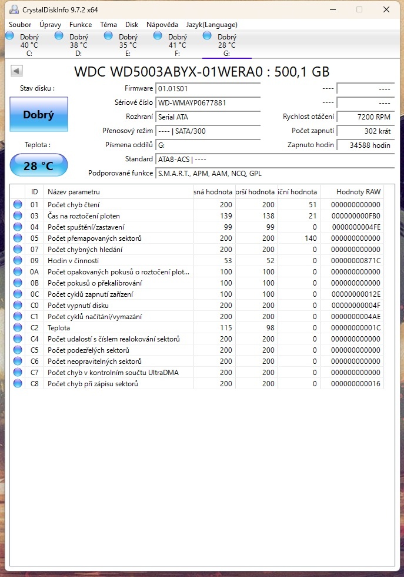The height and width of the screenshot is (577, 404).
Task: Click status icon for attribute C6 row
Action: 18,361
